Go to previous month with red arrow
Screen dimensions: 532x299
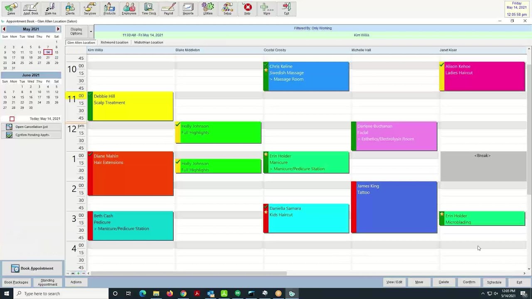4,29
